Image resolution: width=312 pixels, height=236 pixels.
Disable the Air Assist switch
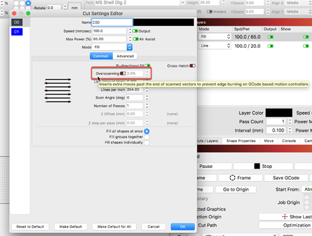136,39
